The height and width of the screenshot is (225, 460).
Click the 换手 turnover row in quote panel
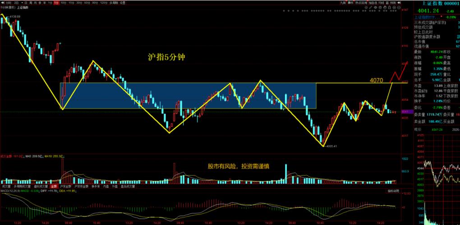tap(437, 101)
